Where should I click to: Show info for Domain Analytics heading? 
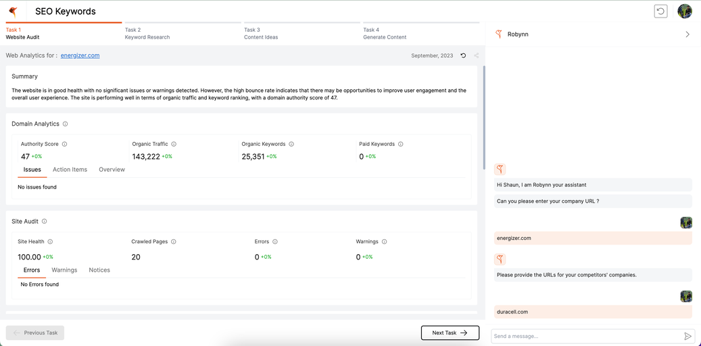pos(66,124)
